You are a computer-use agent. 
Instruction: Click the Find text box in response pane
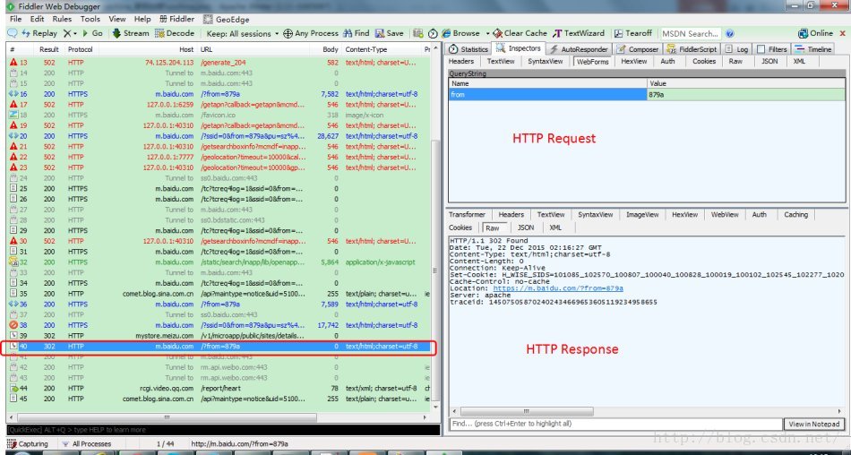(616, 424)
